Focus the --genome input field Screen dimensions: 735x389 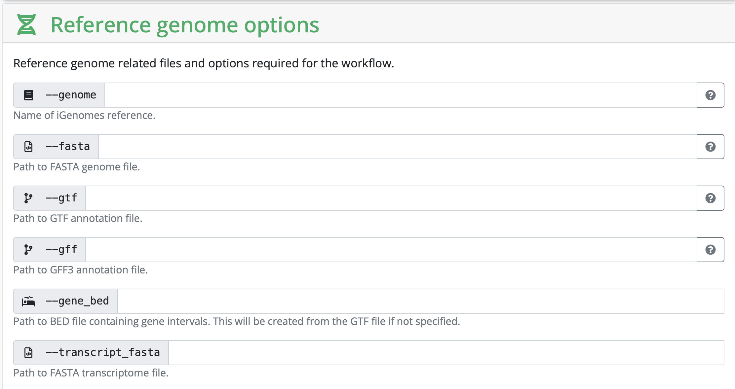pyautogui.click(x=401, y=95)
